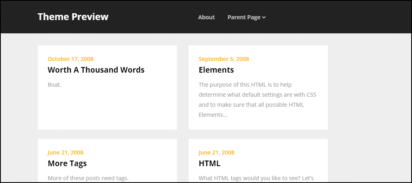The width and height of the screenshot is (412, 183).
Task: Open the HTML post title
Action: [209, 163]
